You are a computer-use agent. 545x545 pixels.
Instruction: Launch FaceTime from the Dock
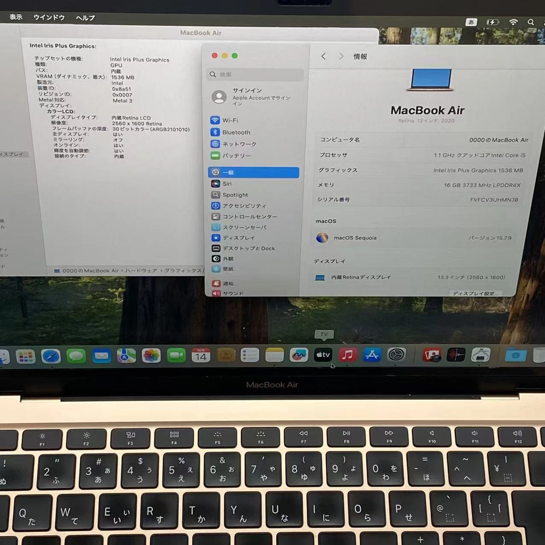tap(176, 355)
